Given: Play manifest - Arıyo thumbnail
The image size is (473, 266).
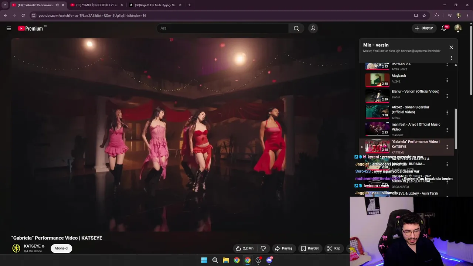Looking at the screenshot, I should point(377,129).
